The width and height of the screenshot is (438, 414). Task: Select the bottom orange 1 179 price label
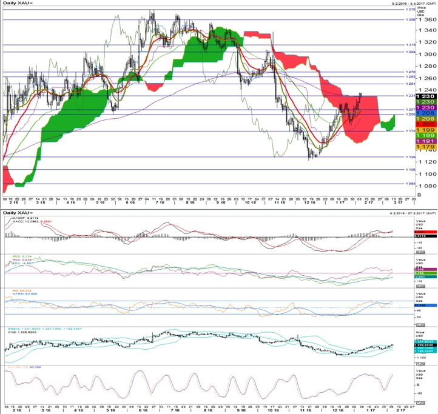click(426, 147)
